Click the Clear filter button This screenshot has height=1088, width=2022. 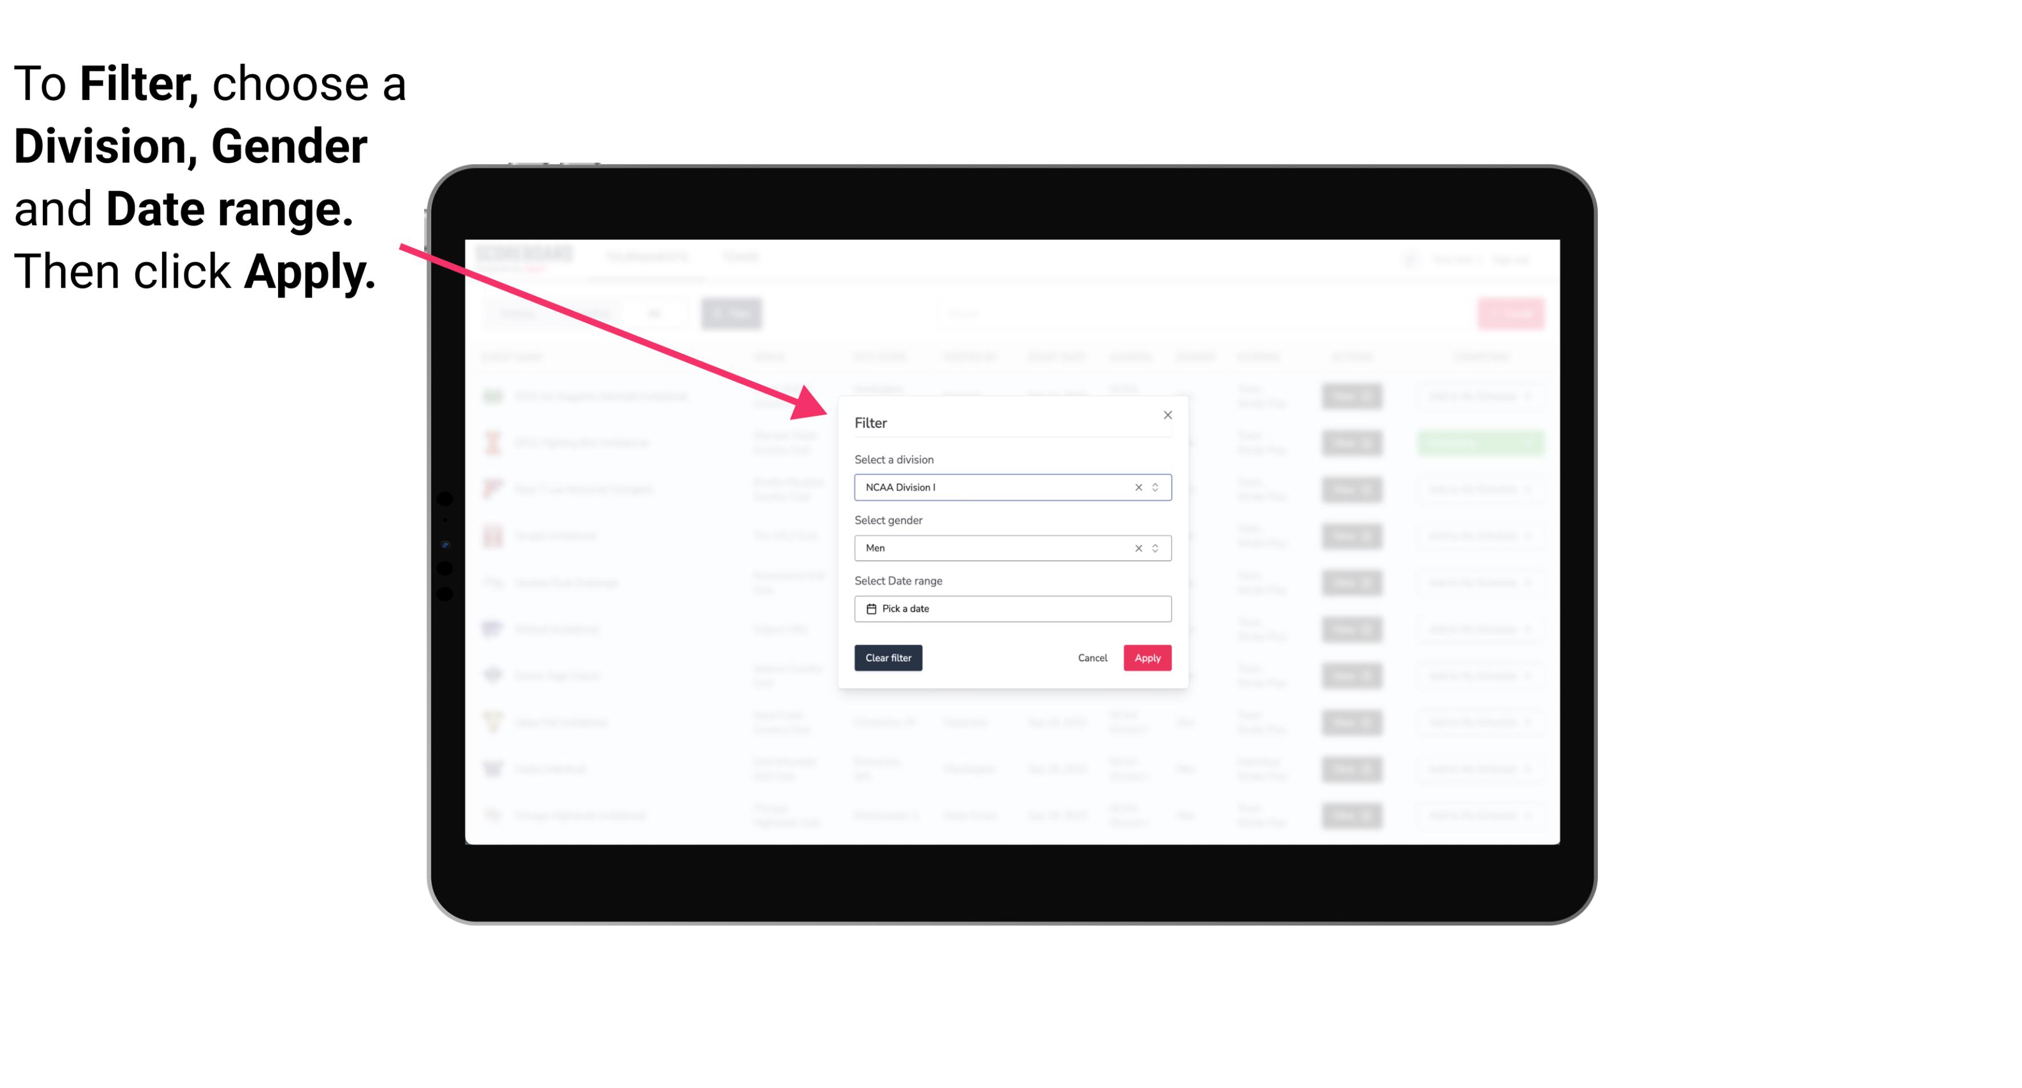coord(887,658)
